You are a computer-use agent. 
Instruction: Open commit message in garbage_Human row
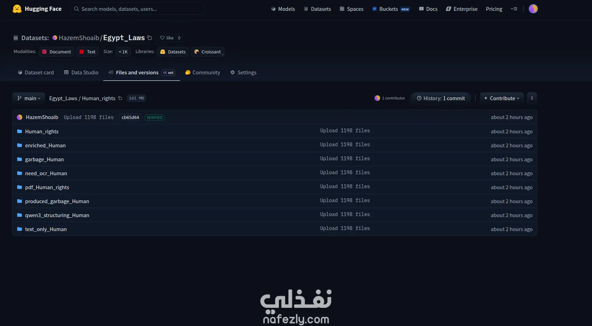pos(345,158)
